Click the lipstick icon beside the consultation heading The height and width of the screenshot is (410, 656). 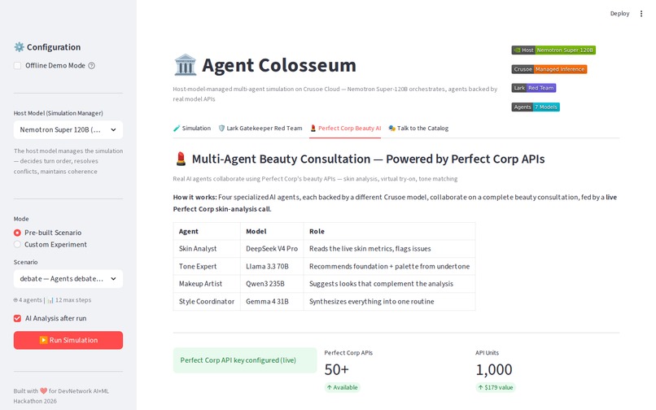click(x=181, y=159)
